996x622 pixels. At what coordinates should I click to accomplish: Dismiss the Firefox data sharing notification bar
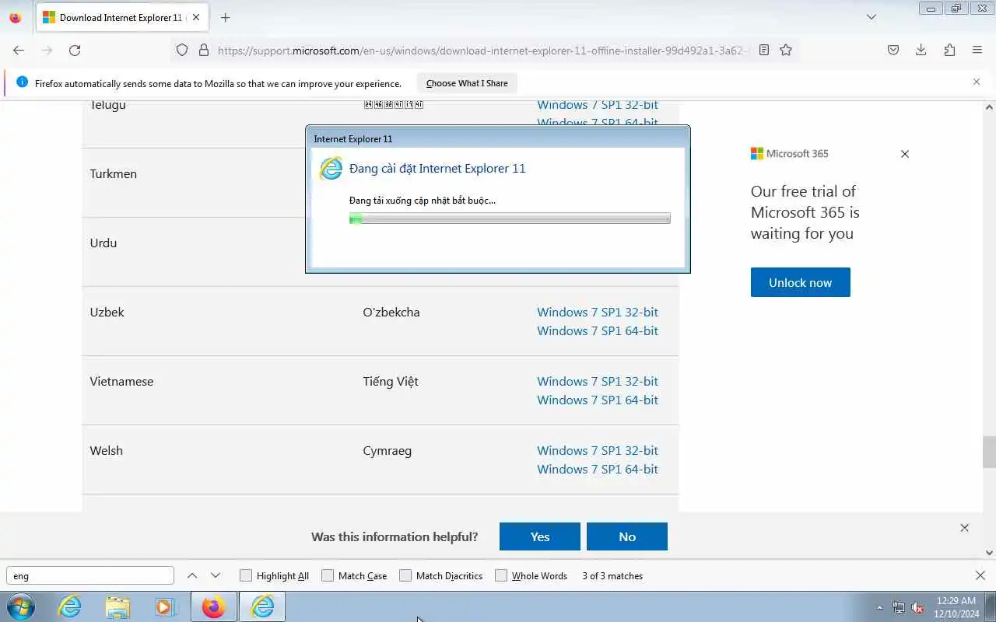(977, 82)
